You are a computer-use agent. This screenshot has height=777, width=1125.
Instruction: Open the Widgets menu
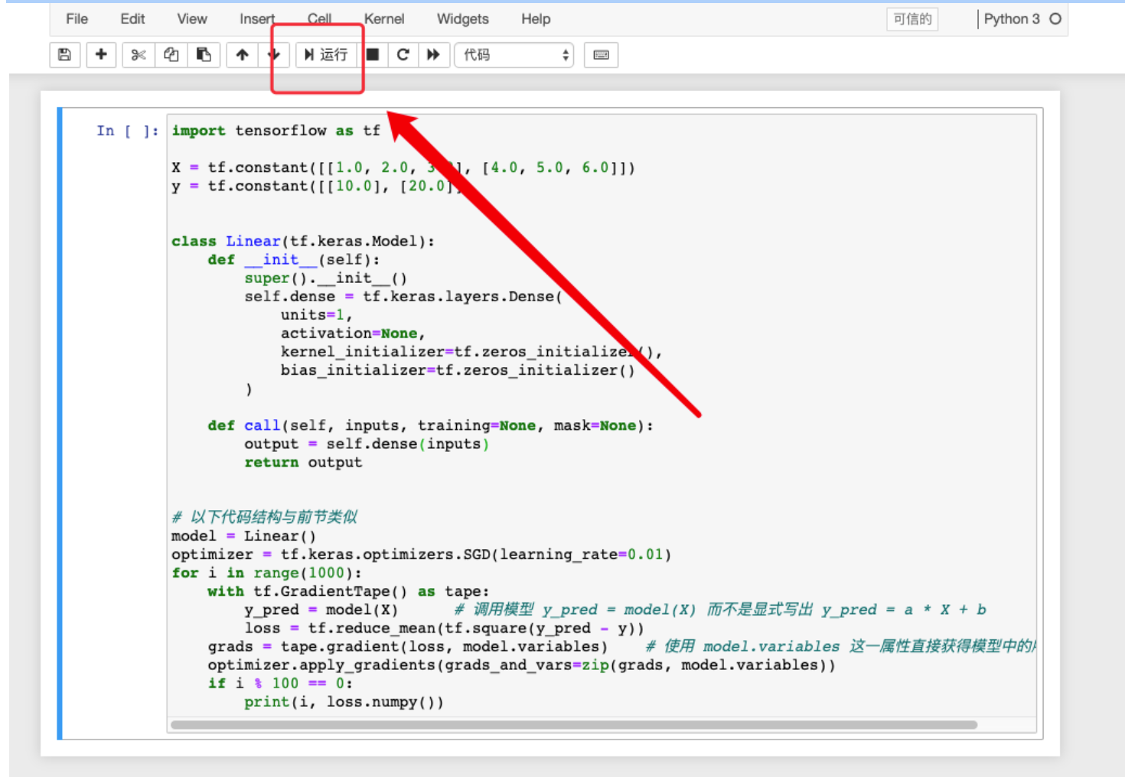(x=463, y=19)
